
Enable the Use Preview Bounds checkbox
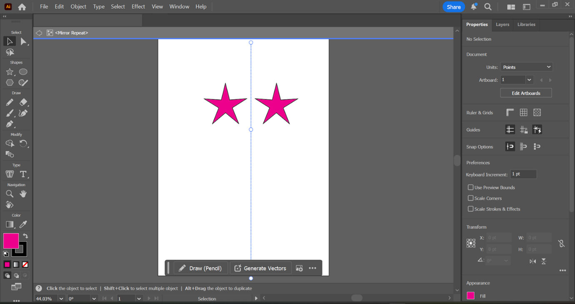point(470,187)
